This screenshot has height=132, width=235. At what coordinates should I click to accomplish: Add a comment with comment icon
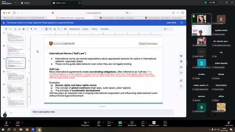tap(65, 29)
